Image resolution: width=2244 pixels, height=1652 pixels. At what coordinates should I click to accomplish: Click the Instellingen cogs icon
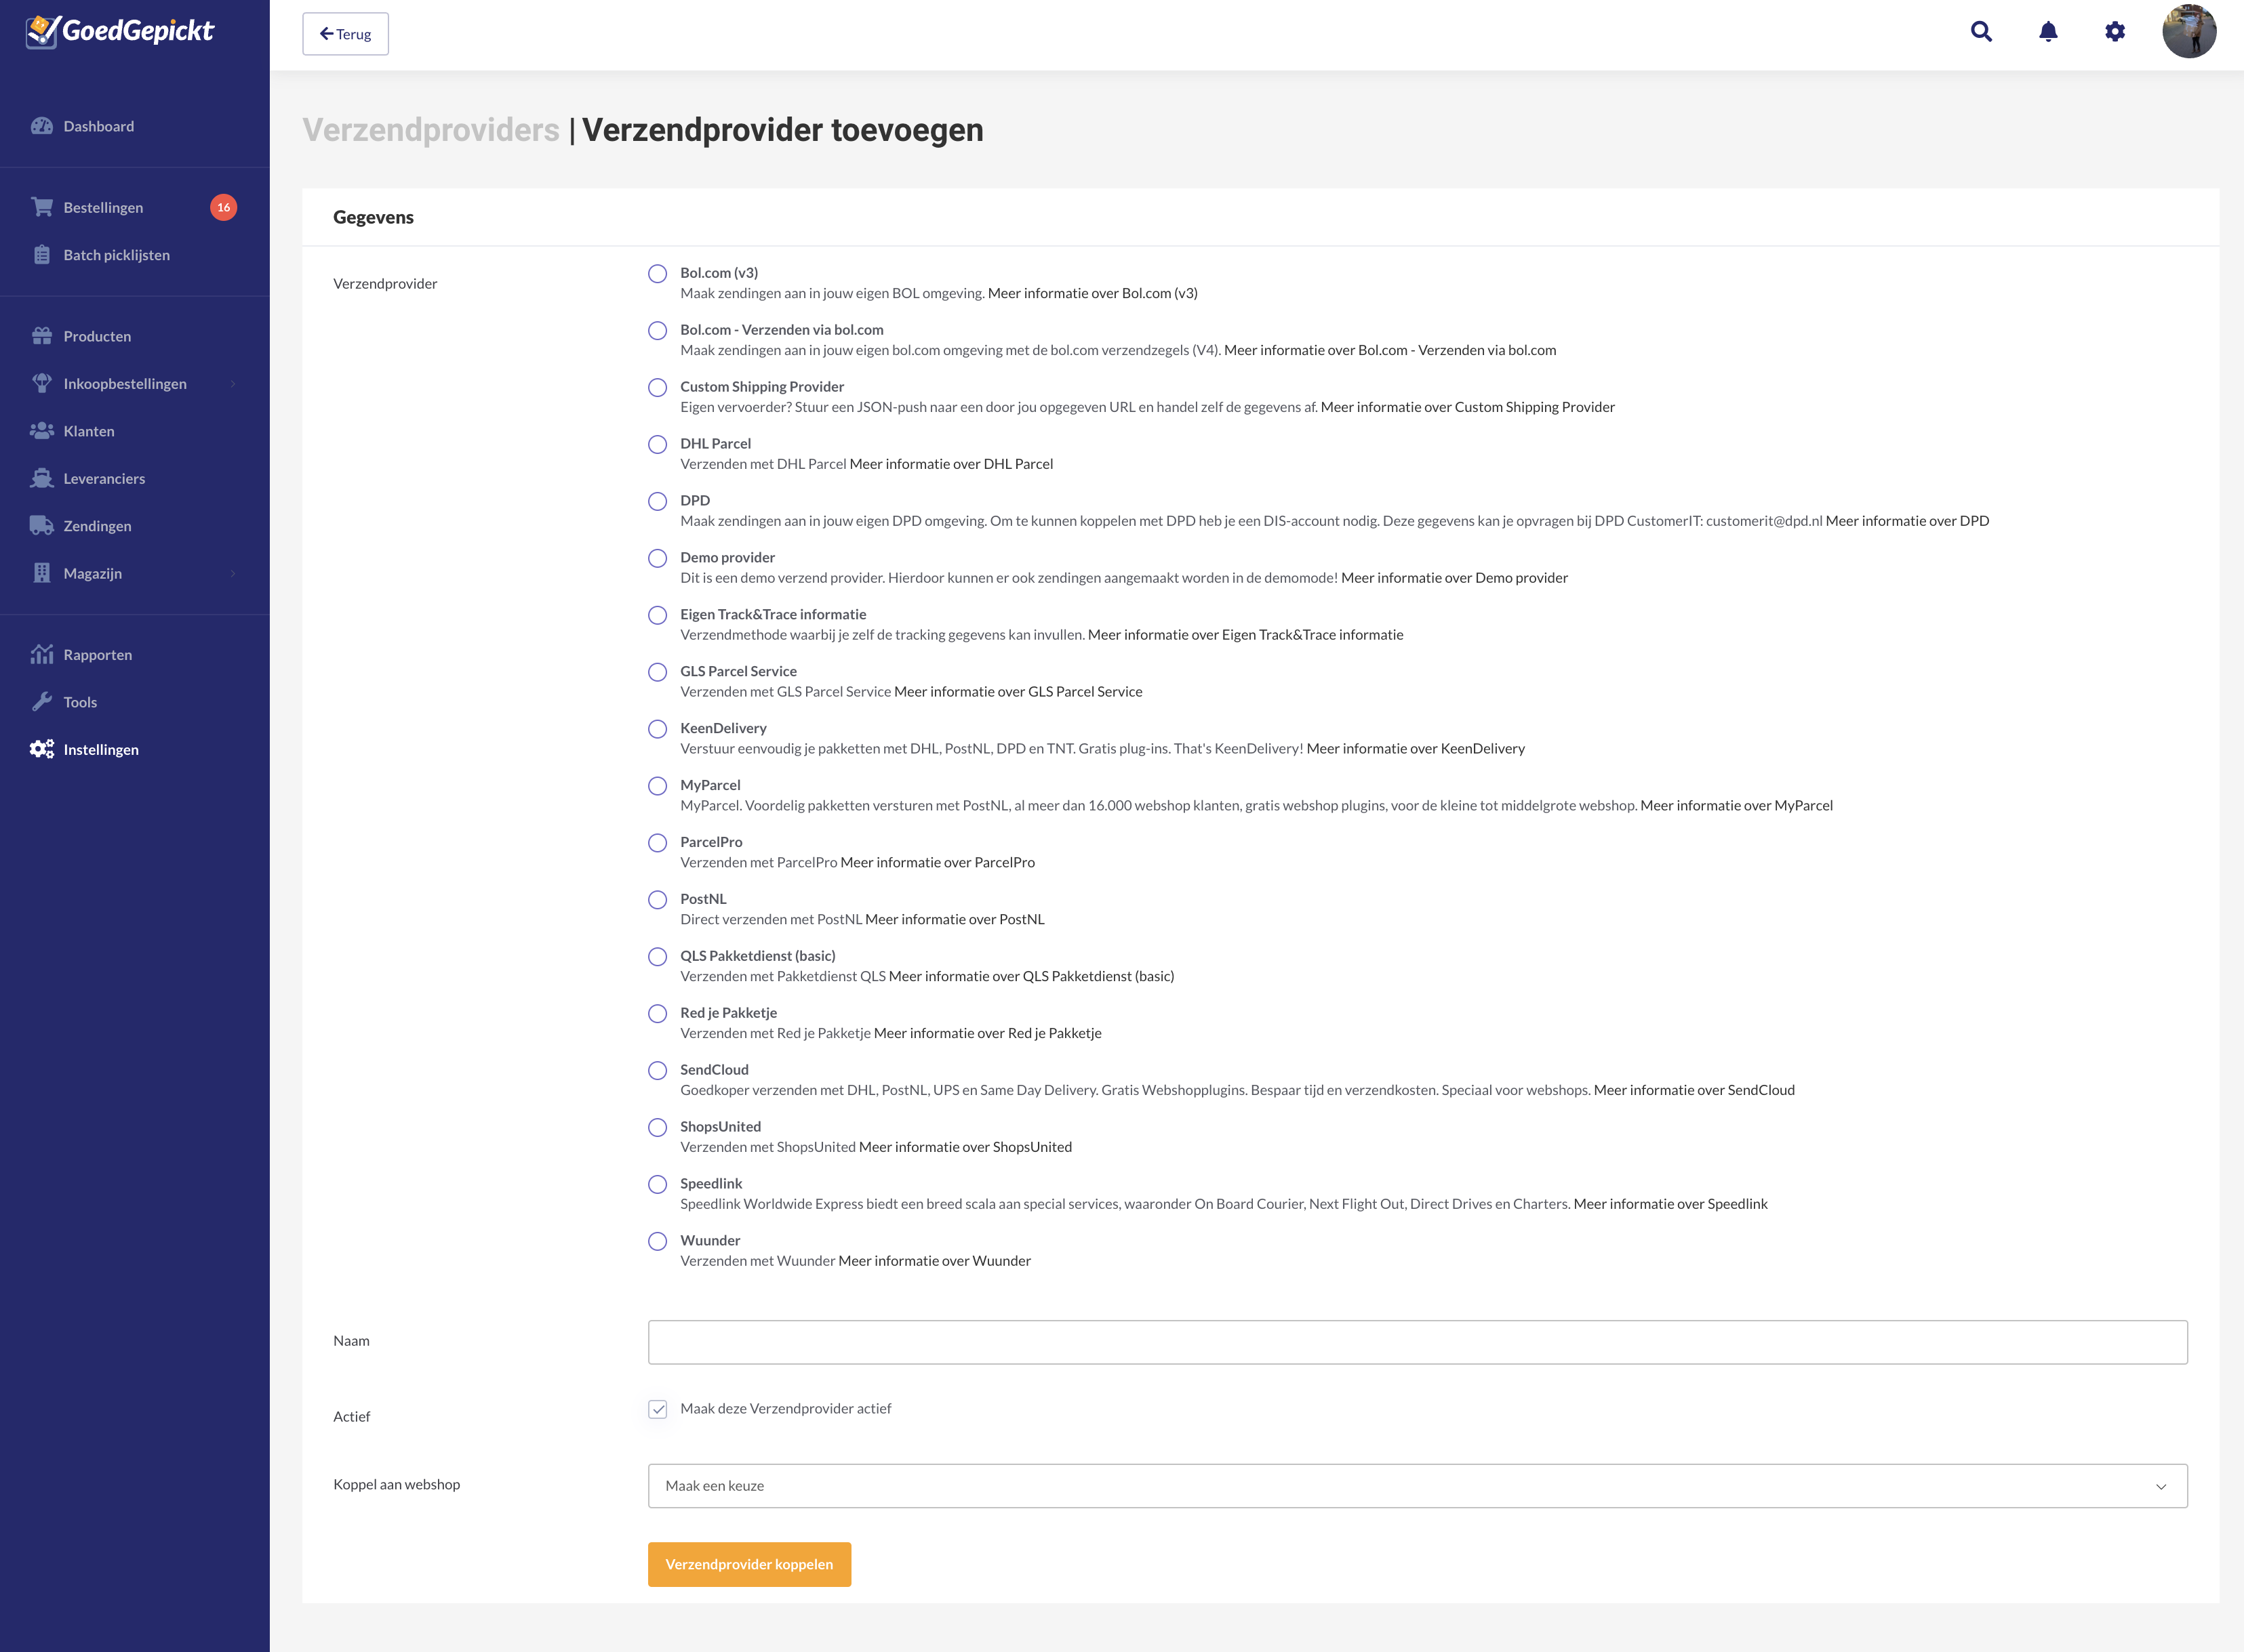(x=42, y=749)
